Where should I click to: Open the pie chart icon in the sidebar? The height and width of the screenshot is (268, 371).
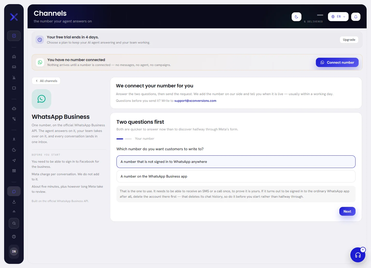point(14,150)
